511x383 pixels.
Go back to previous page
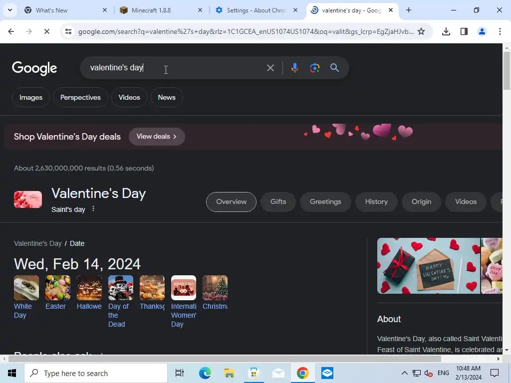click(11, 31)
